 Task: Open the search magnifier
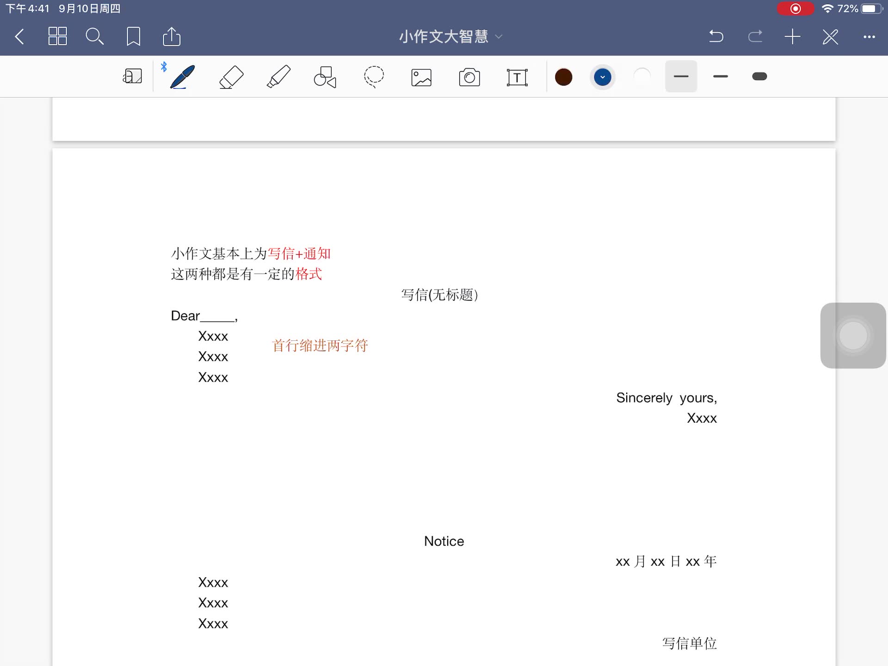[95, 37]
